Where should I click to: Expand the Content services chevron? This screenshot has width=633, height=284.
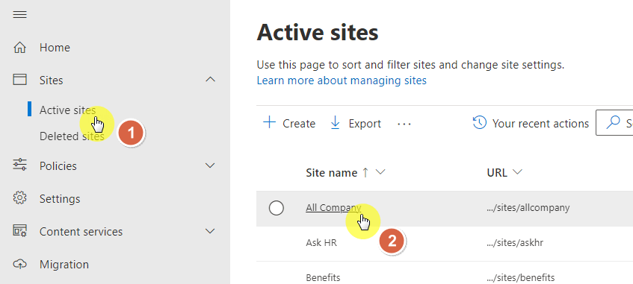tap(210, 231)
